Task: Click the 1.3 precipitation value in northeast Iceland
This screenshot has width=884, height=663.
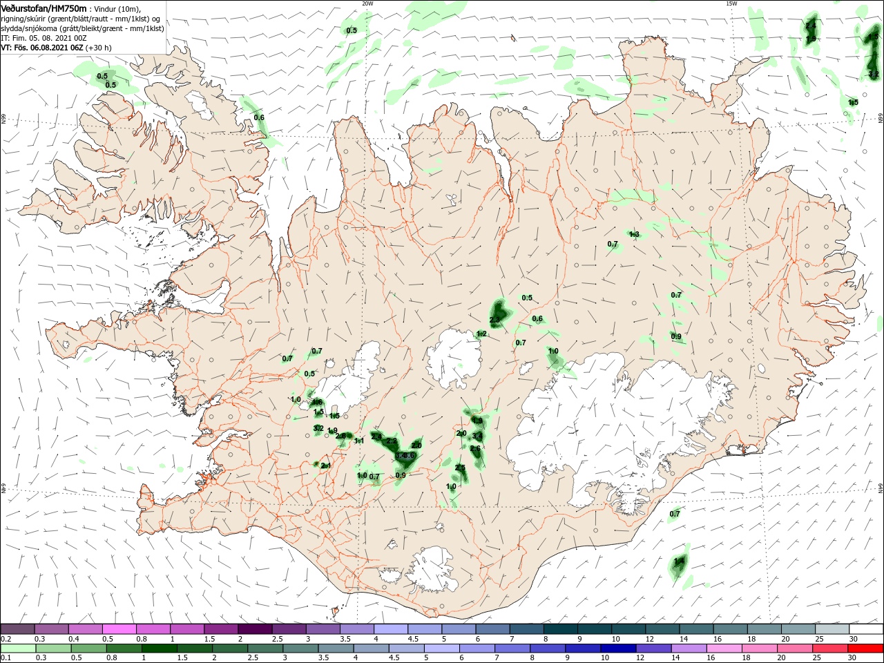Action: 634,235
